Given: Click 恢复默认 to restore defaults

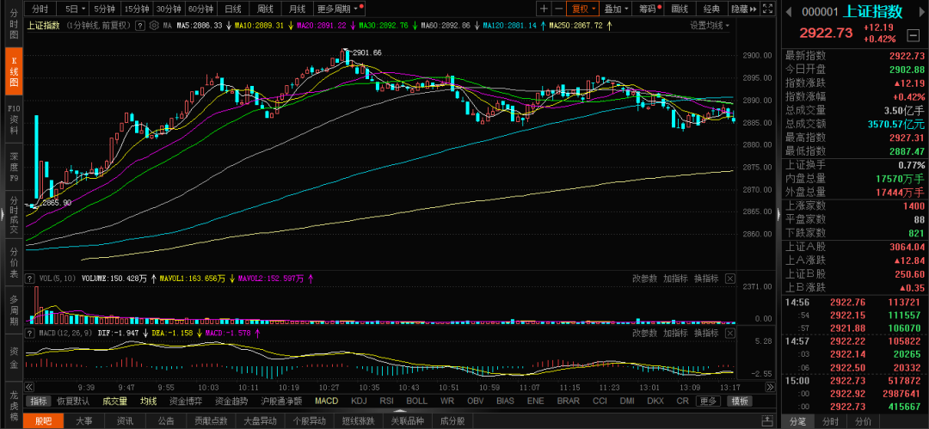Looking at the screenshot, I should (73, 401).
